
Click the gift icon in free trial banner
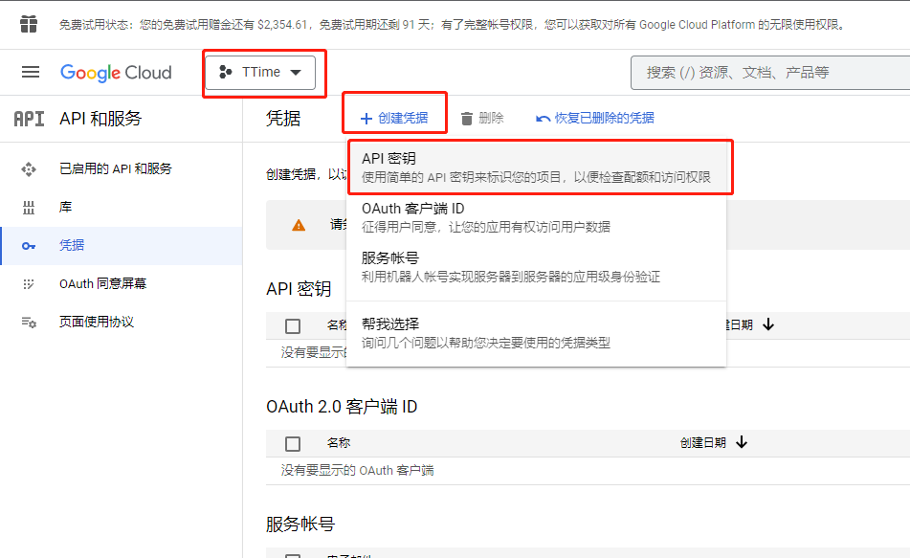tap(29, 24)
